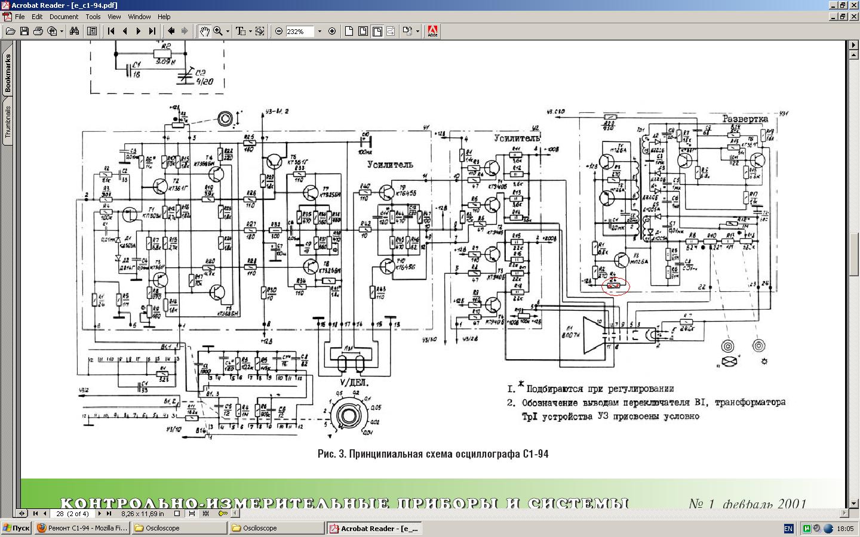860x537 pixels.
Task: Set view to Actual Size
Action: (x=349, y=31)
